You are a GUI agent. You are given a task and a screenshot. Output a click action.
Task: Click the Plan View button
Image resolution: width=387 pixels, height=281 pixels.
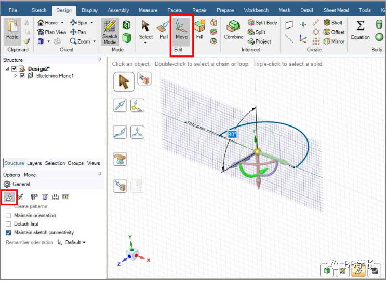[x=52, y=32]
